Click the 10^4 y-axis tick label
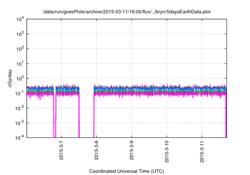This screenshot has height=175, width=250. [20, 19]
